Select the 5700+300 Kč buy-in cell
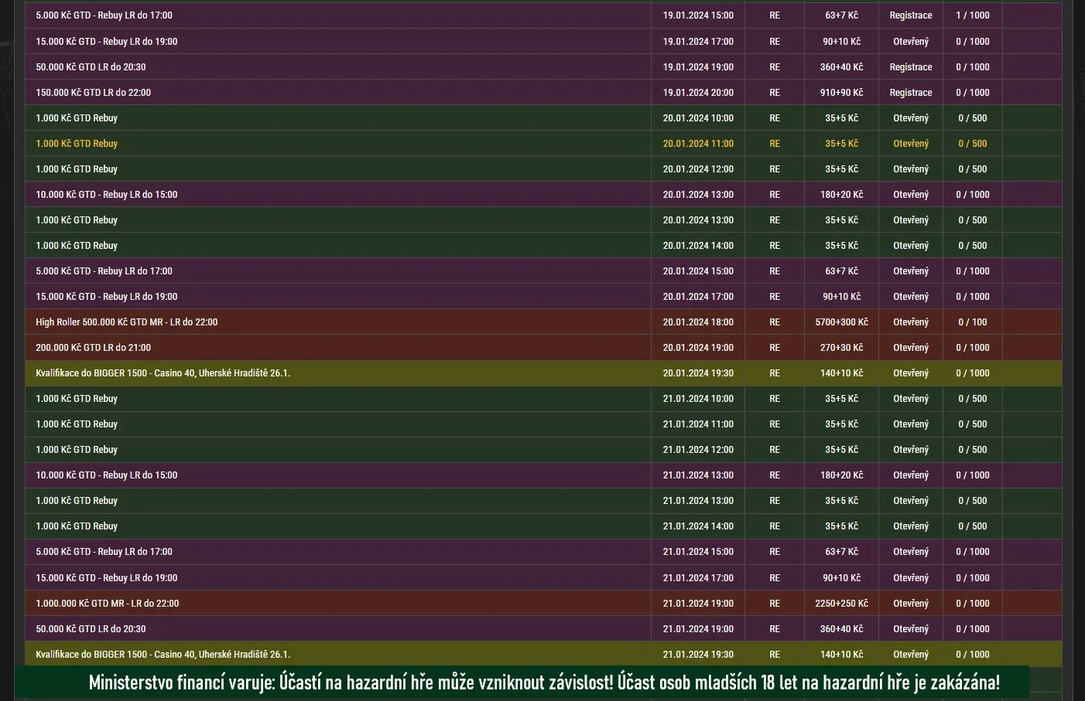Screen dimensions: 1085x701 841,322
